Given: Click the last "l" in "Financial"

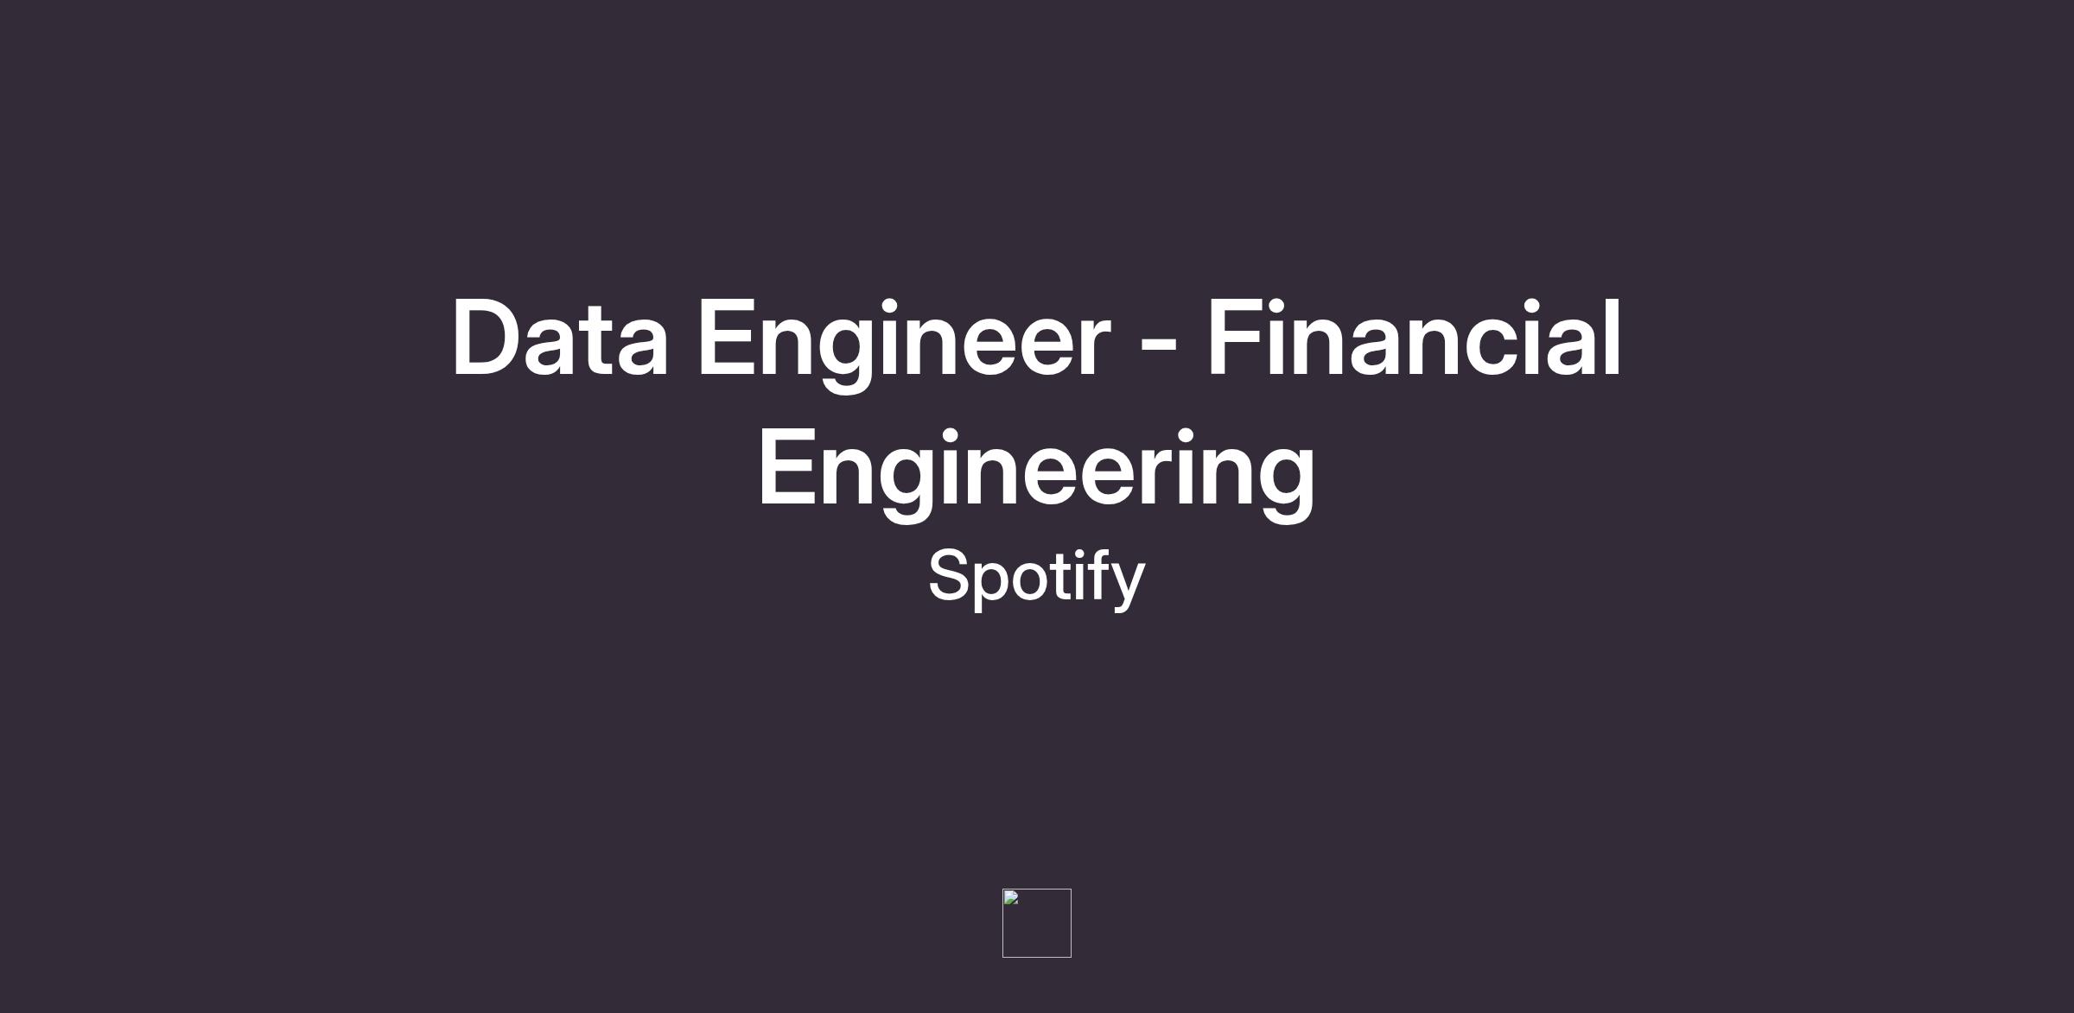Looking at the screenshot, I should click(x=1613, y=338).
